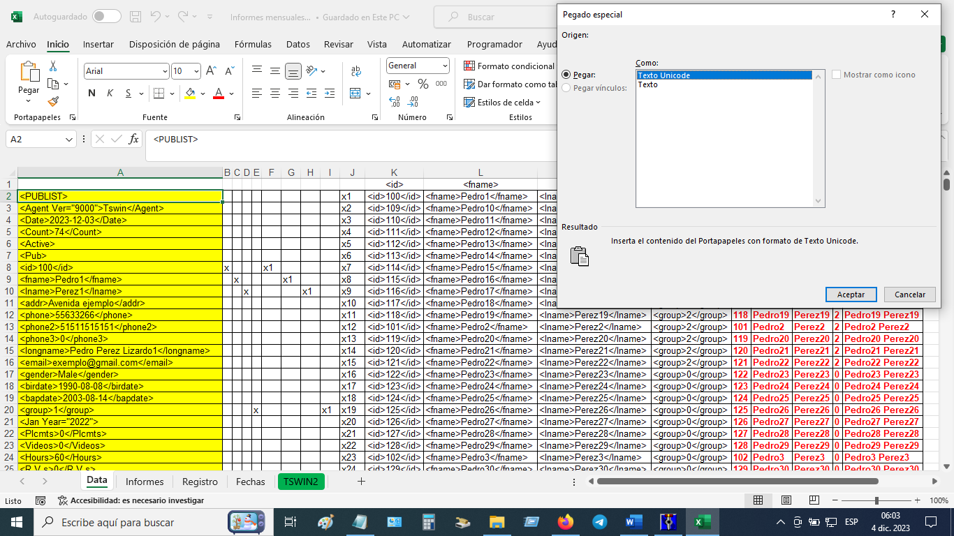This screenshot has height=536, width=954.
Task: Click the Pegar clipboard icon in ribbon
Action: point(29,72)
